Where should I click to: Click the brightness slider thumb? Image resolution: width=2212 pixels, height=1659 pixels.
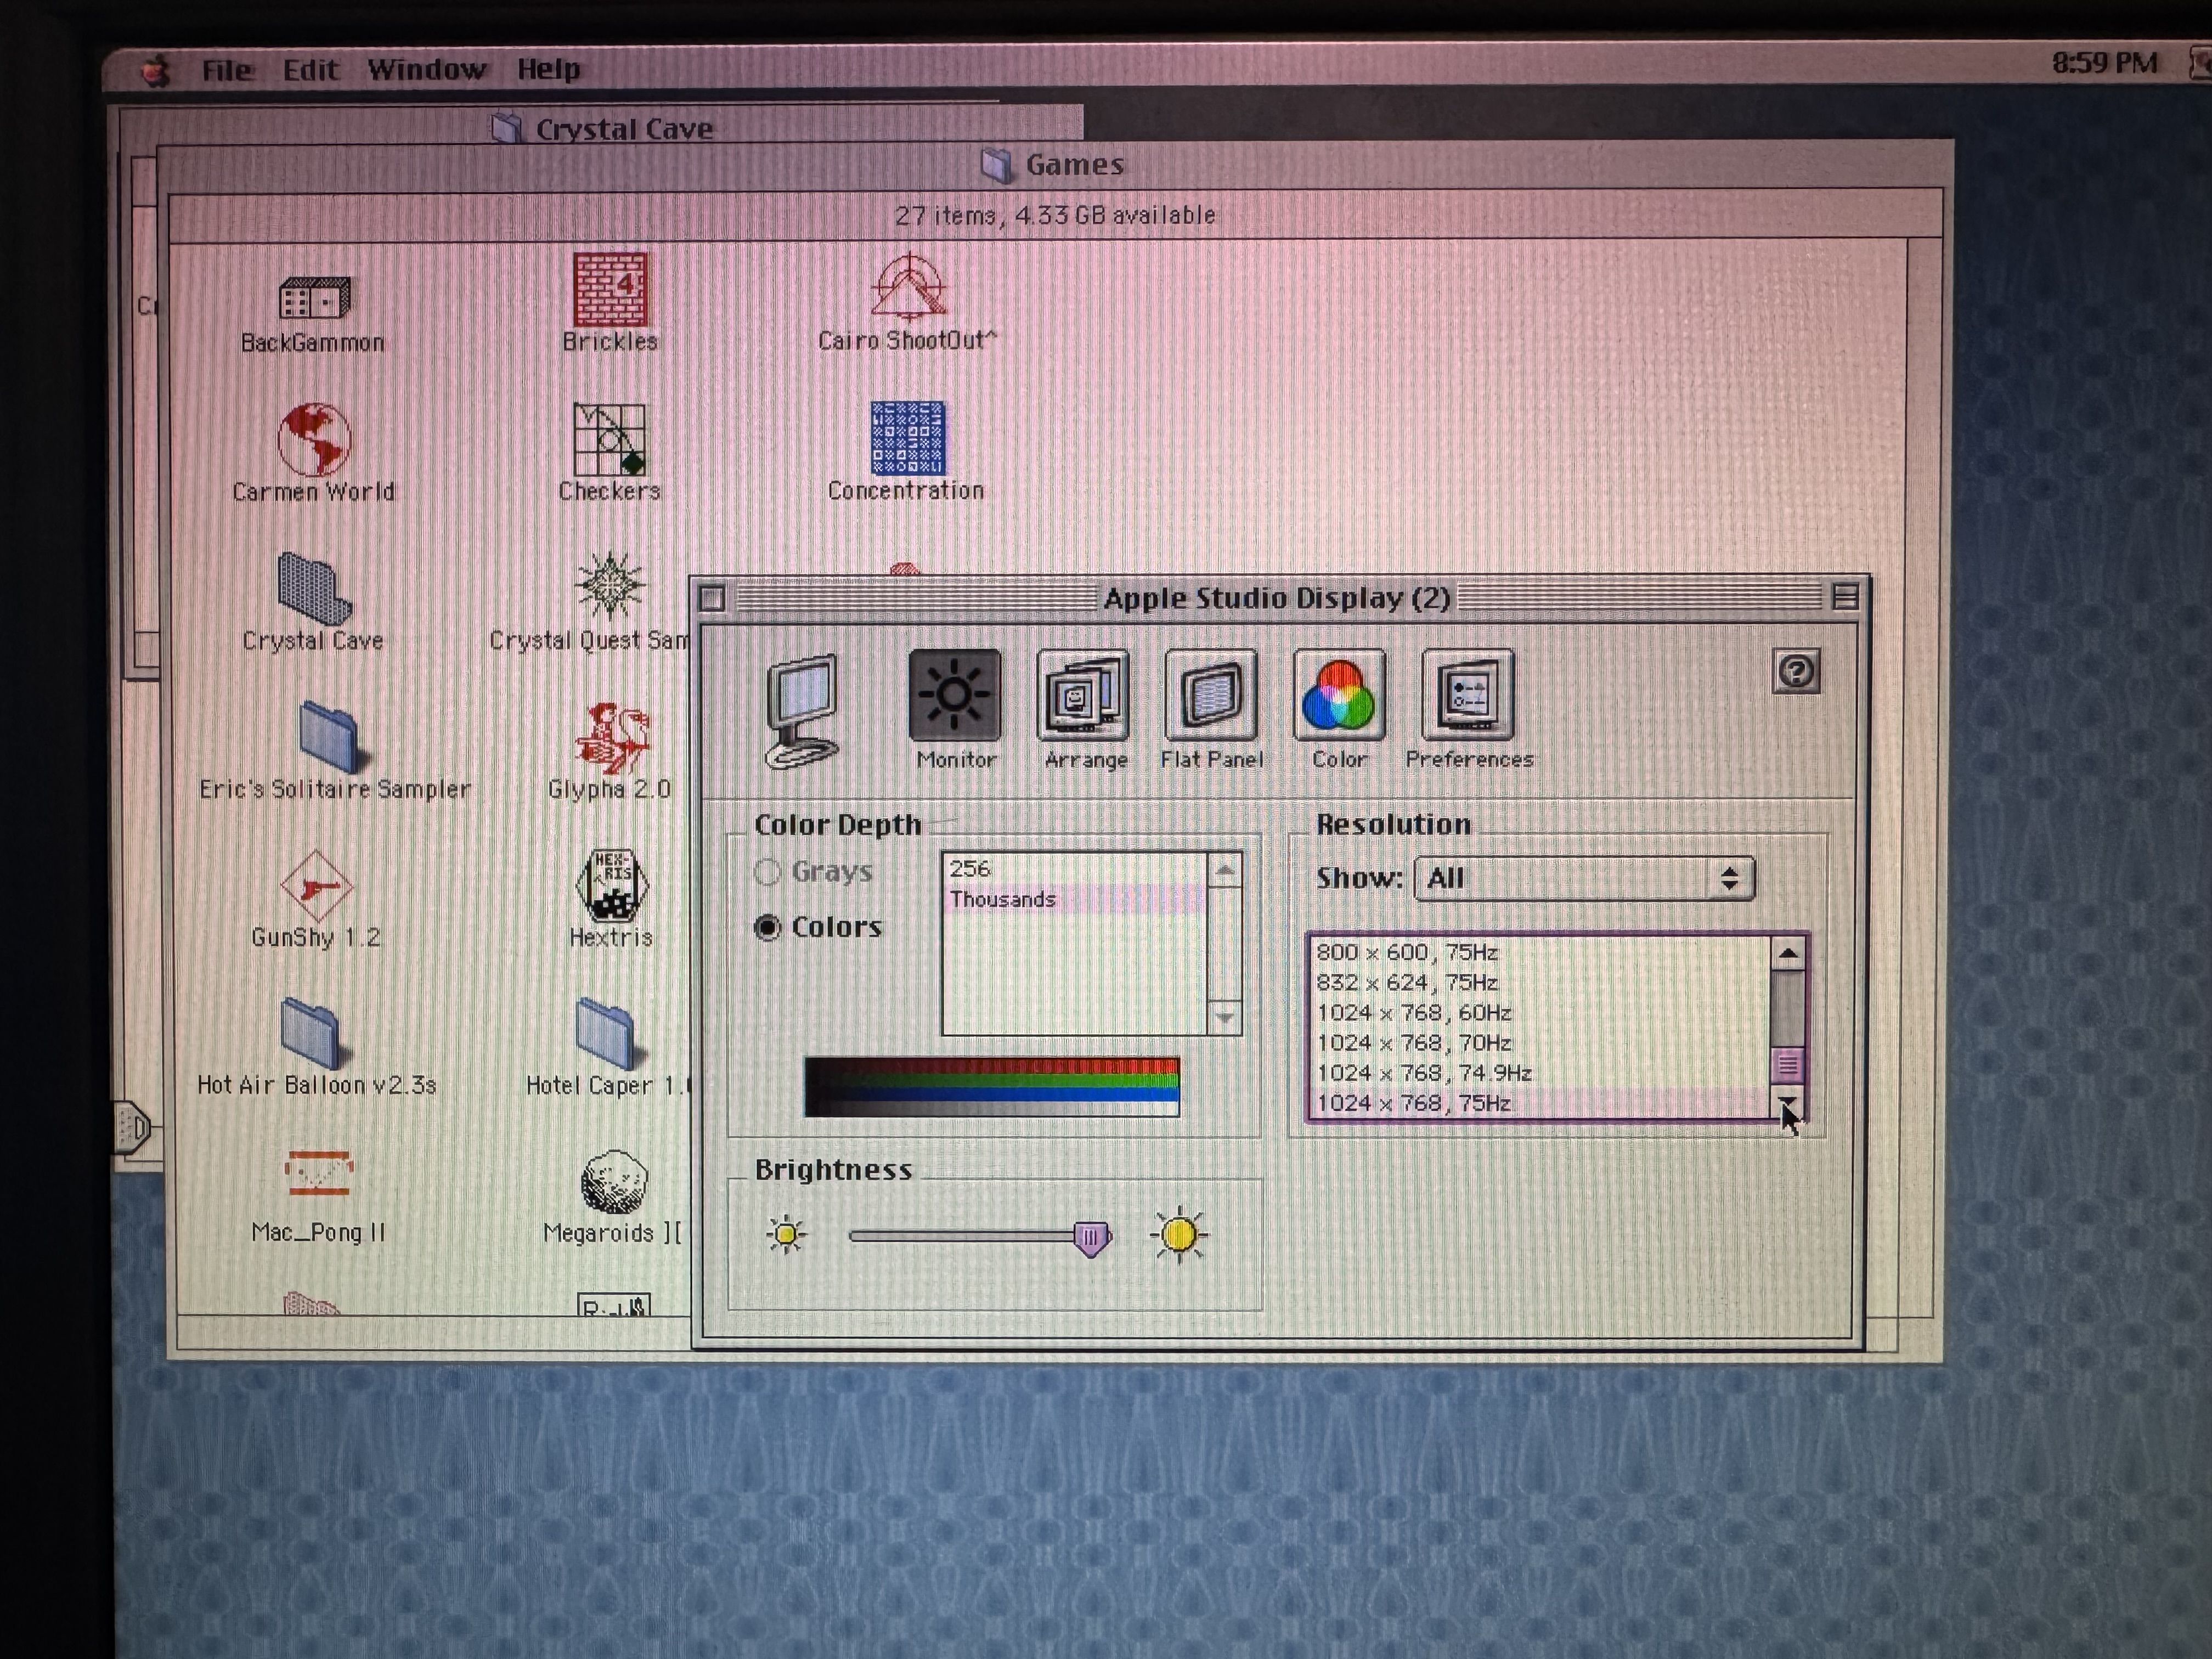click(x=1091, y=1238)
